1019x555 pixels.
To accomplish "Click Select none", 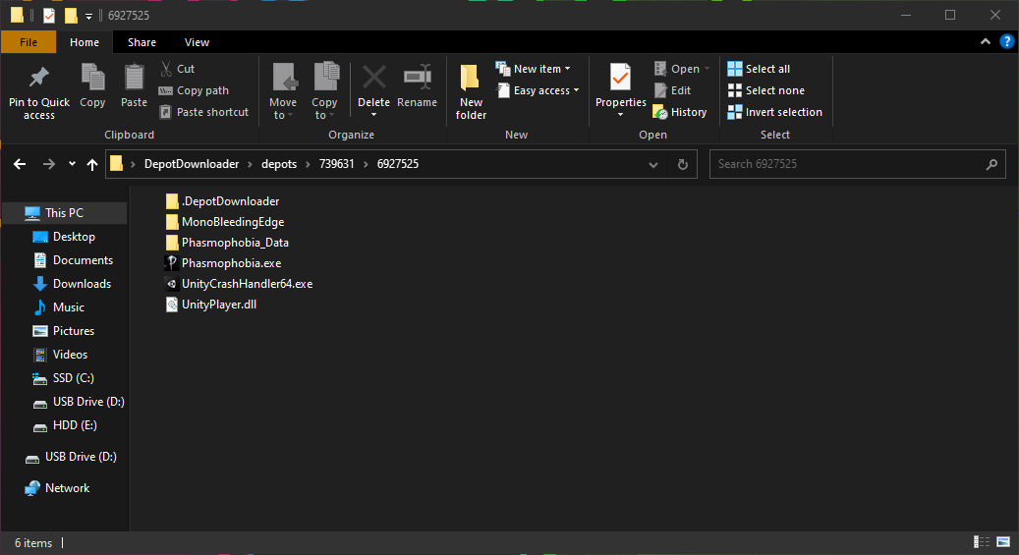I will (766, 90).
